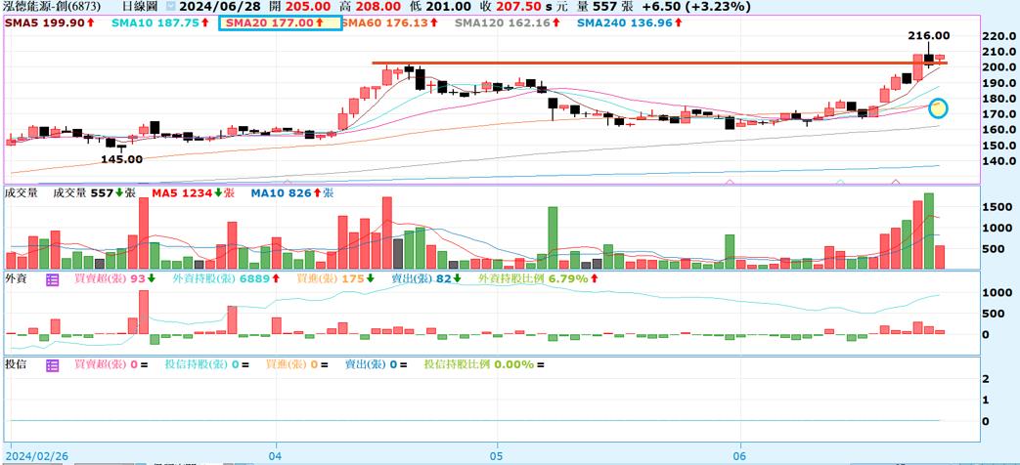
Task: Click the 外資持股(張) 6889 value
Action: tap(226, 278)
